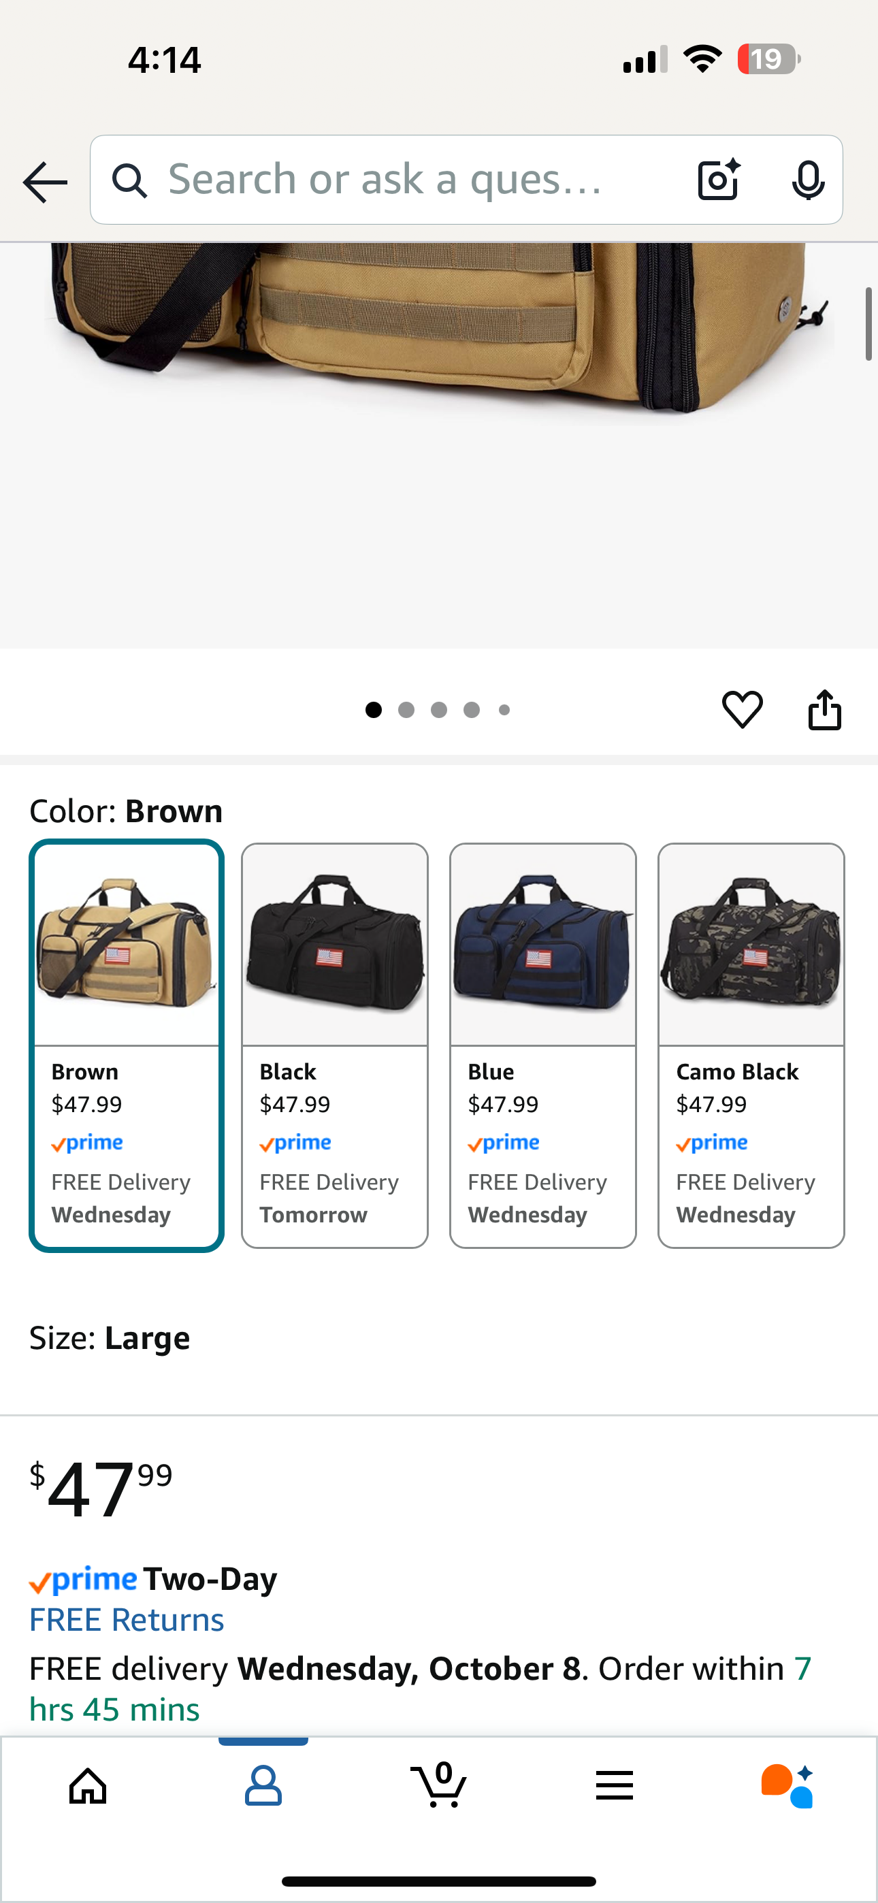Tap the Size: Large selector
This screenshot has width=878, height=1903.
110,1338
